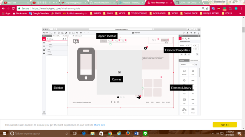
Task: Show hidden system tray icons
Action: (x=213, y=134)
